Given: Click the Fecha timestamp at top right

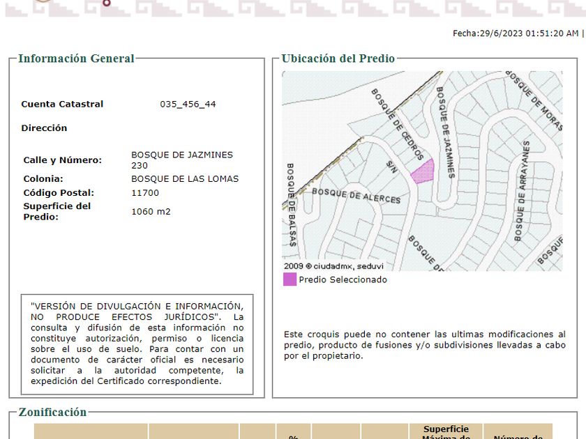Looking at the screenshot, I should 516,33.
